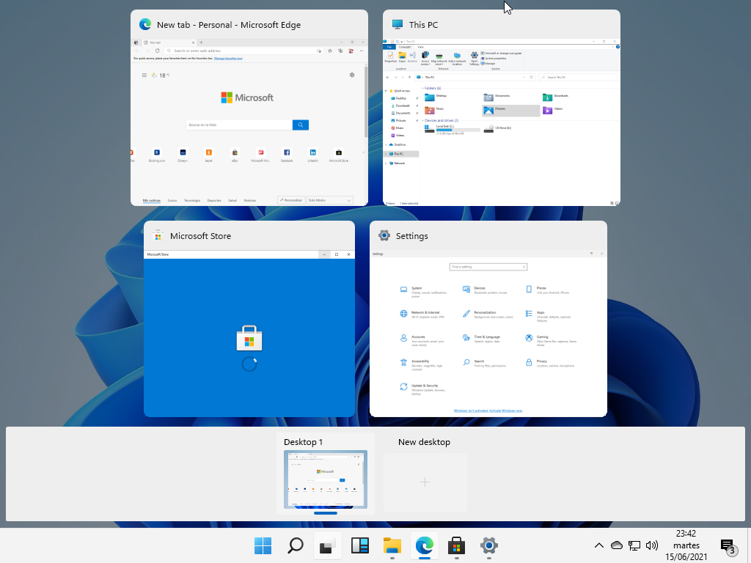Close Task View via its taskbar icon
The image size is (751, 563).
click(328, 545)
